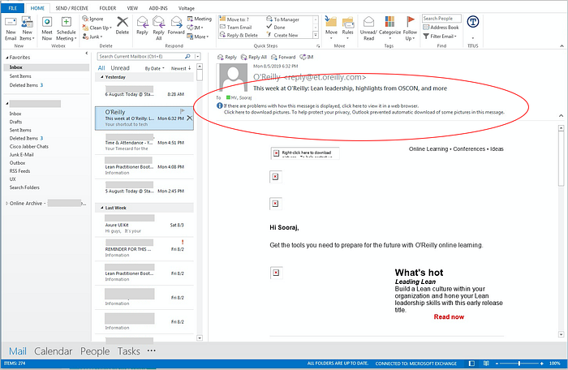
Task: Click Reply in the reading pane header
Action: pos(227,58)
